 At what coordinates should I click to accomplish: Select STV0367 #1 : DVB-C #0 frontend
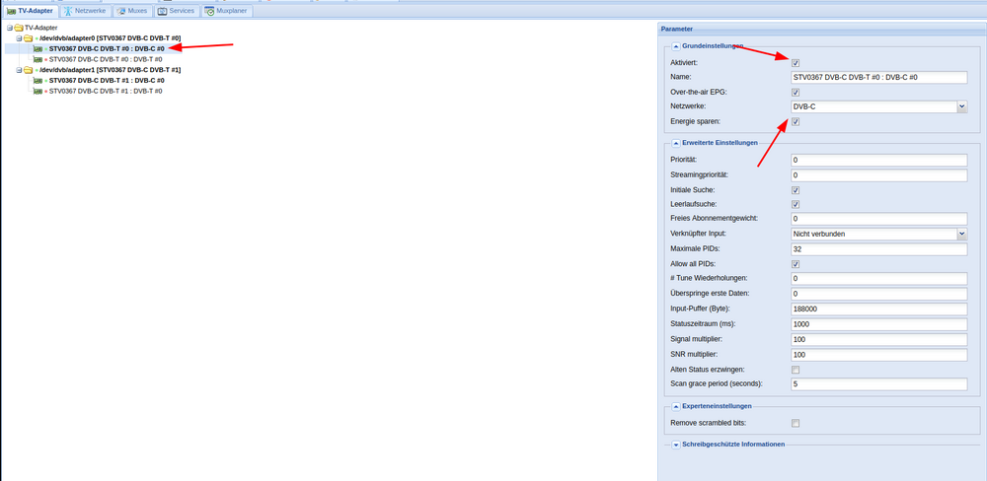(107, 81)
